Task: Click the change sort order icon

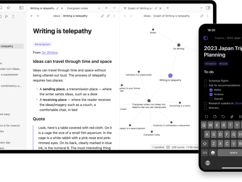Action: click(x=7, y=16)
